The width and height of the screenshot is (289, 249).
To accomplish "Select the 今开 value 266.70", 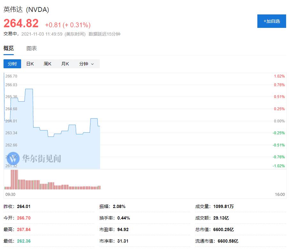I will click(x=24, y=218).
